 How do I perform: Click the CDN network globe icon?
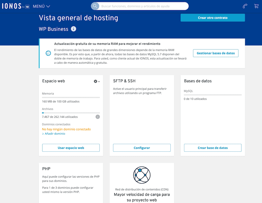142,175
